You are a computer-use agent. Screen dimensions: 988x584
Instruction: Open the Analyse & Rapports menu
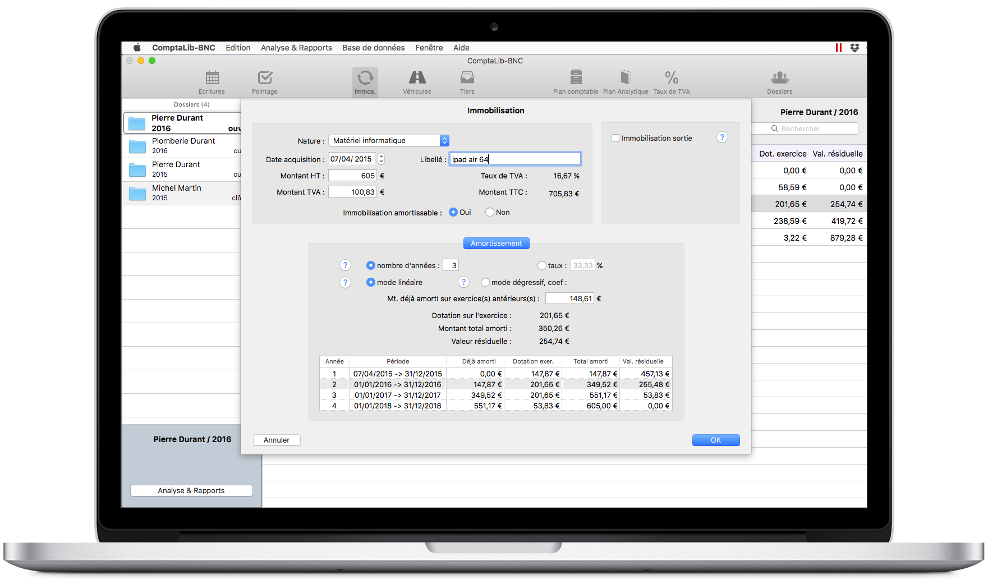coord(296,48)
